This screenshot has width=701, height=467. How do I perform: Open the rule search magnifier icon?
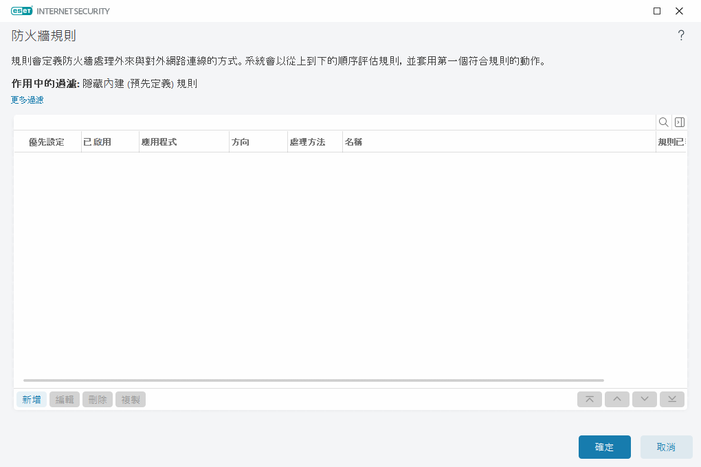pyautogui.click(x=663, y=121)
